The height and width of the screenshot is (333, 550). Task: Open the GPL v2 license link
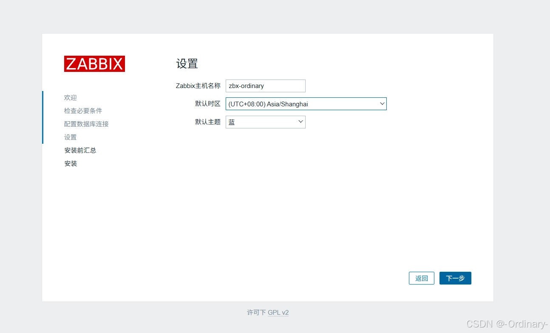[x=278, y=313]
